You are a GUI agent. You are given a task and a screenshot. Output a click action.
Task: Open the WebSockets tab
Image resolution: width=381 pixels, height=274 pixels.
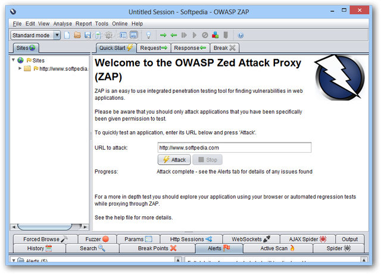(251, 239)
